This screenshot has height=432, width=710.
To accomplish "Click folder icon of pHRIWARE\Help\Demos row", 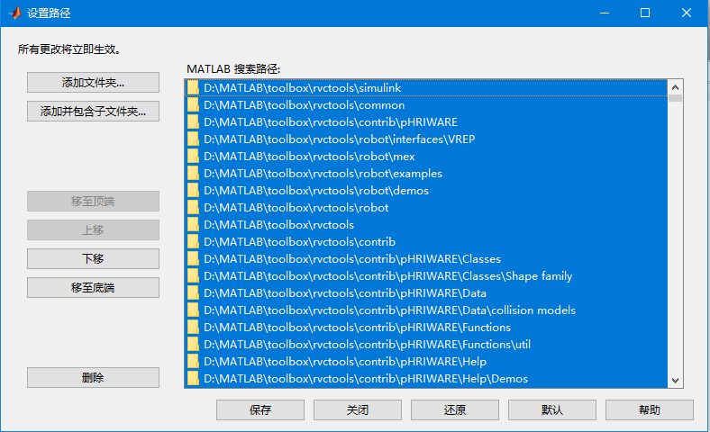I will tap(194, 379).
